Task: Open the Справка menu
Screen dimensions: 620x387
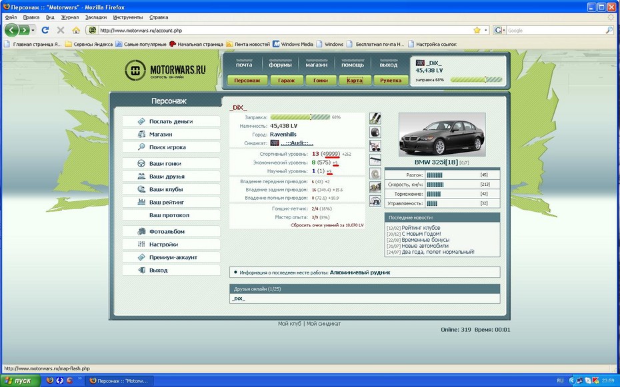Action: pos(159,17)
